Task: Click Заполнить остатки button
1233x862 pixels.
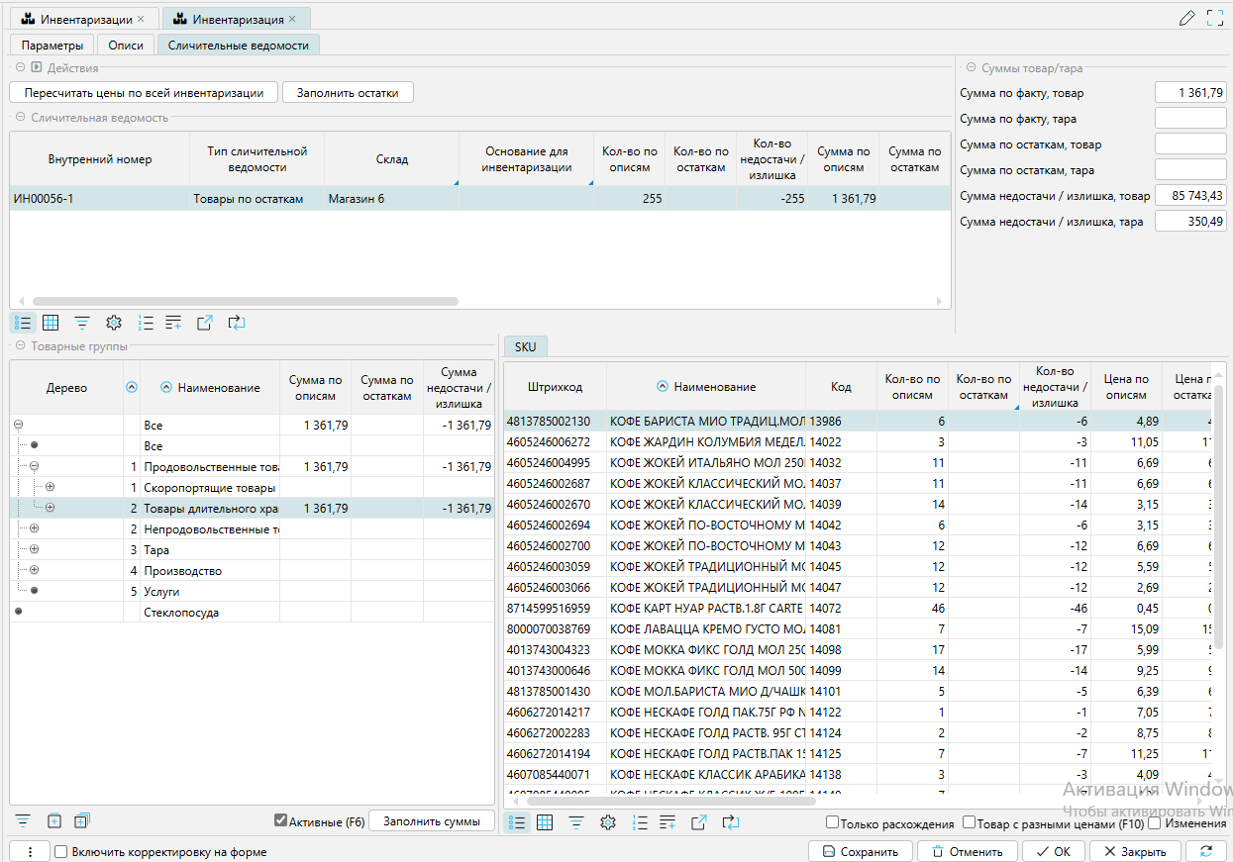Action: coord(348,93)
